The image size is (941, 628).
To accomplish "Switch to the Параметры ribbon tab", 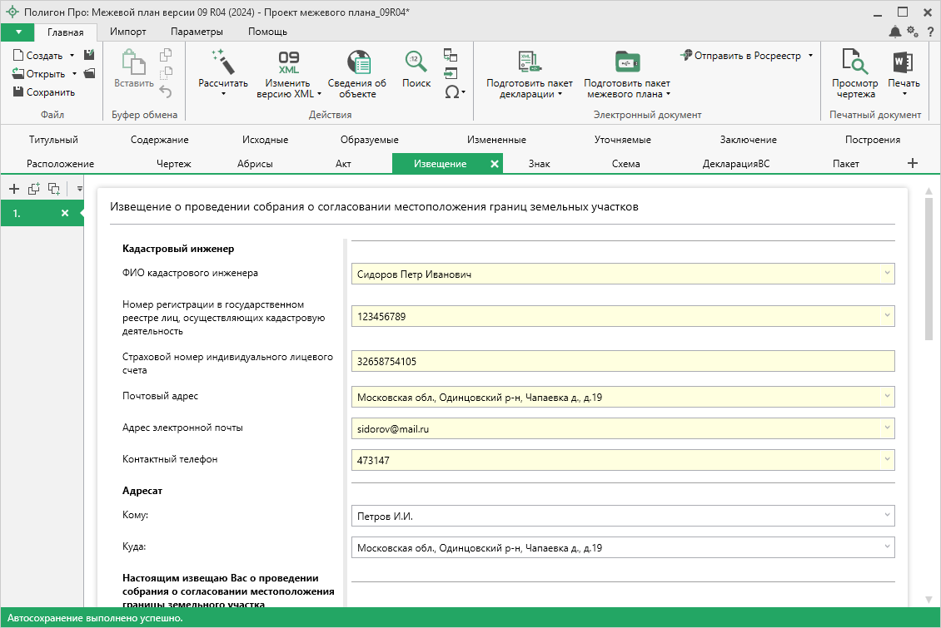I will click(x=197, y=32).
